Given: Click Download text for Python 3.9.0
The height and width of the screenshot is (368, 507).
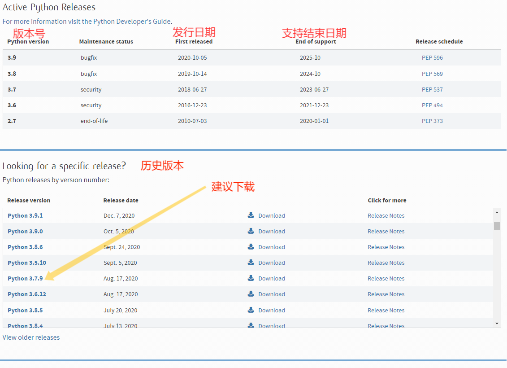Looking at the screenshot, I should (272, 232).
